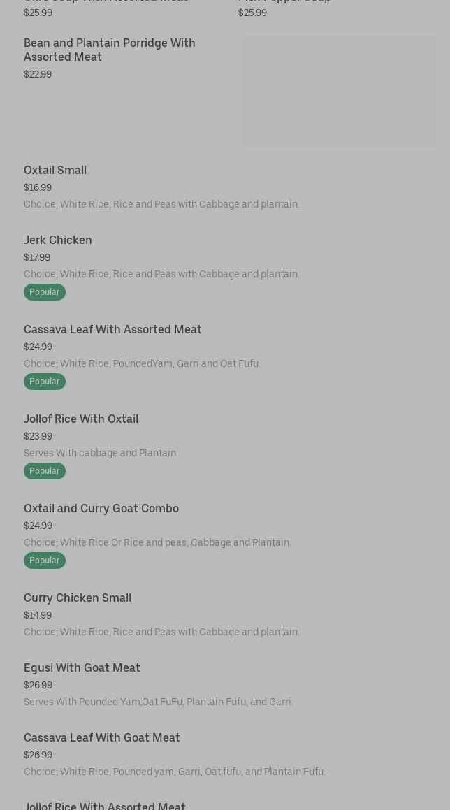Choose Cassava Leaf With Assorted Meat
The width and height of the screenshot is (450, 810).
click(112, 329)
